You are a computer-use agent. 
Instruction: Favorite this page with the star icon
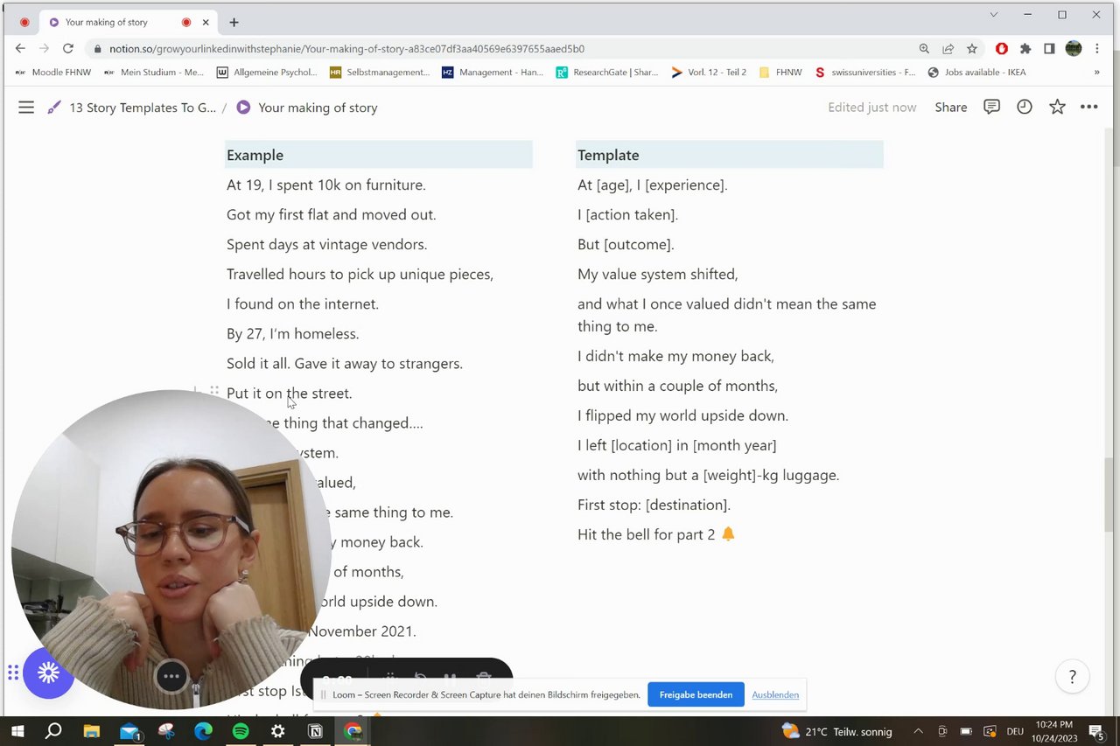pos(1057,107)
